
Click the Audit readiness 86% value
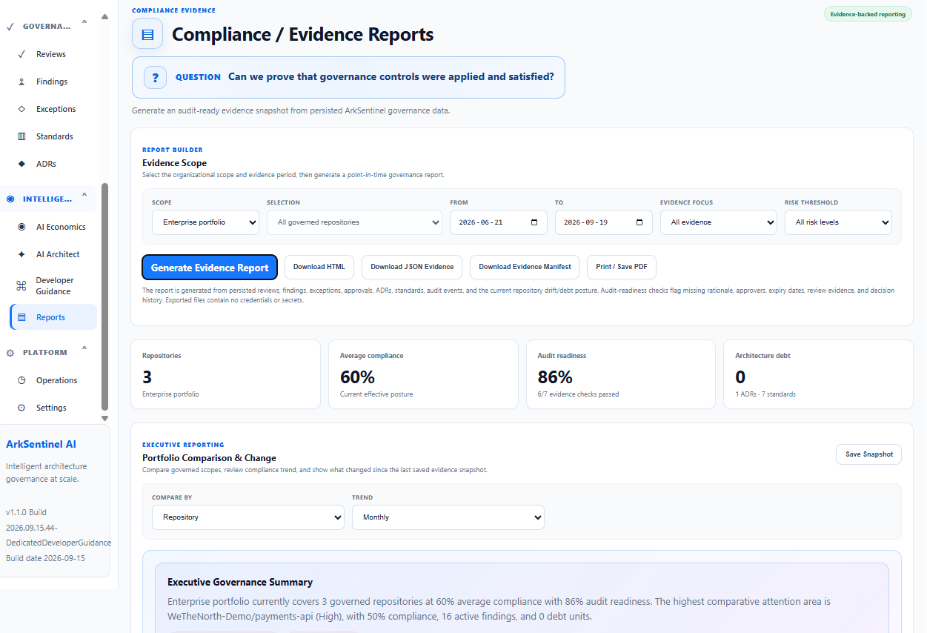555,377
